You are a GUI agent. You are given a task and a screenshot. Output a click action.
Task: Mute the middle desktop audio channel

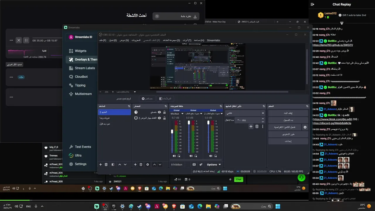point(191,156)
